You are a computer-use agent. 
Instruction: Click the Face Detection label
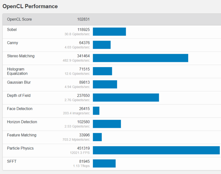(20, 109)
